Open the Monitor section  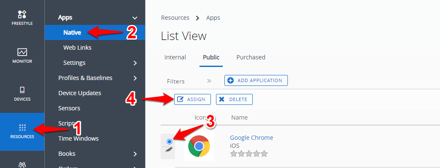click(x=22, y=56)
